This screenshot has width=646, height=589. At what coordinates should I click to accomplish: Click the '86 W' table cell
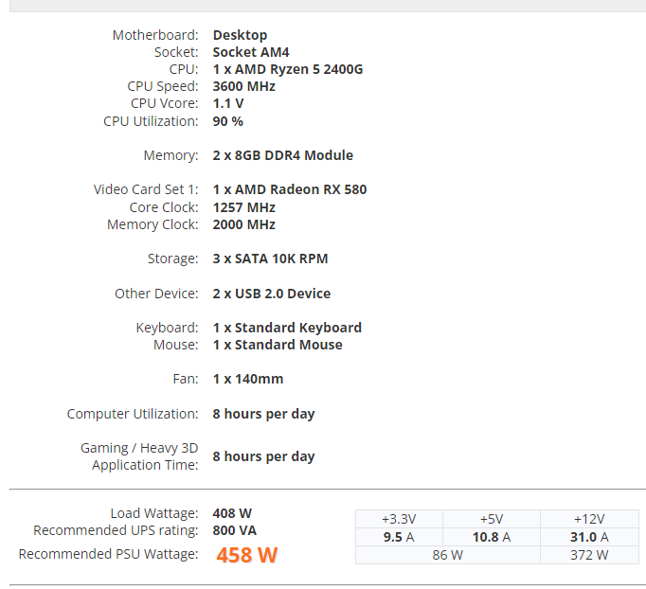[x=448, y=555]
